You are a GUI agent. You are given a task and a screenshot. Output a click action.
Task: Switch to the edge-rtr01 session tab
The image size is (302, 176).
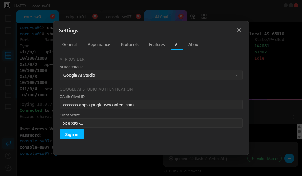click(x=76, y=17)
